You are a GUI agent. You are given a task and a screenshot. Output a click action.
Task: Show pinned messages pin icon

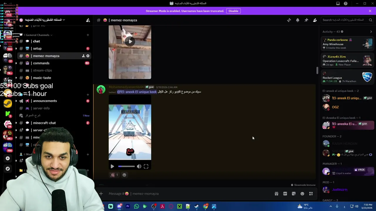(306, 20)
